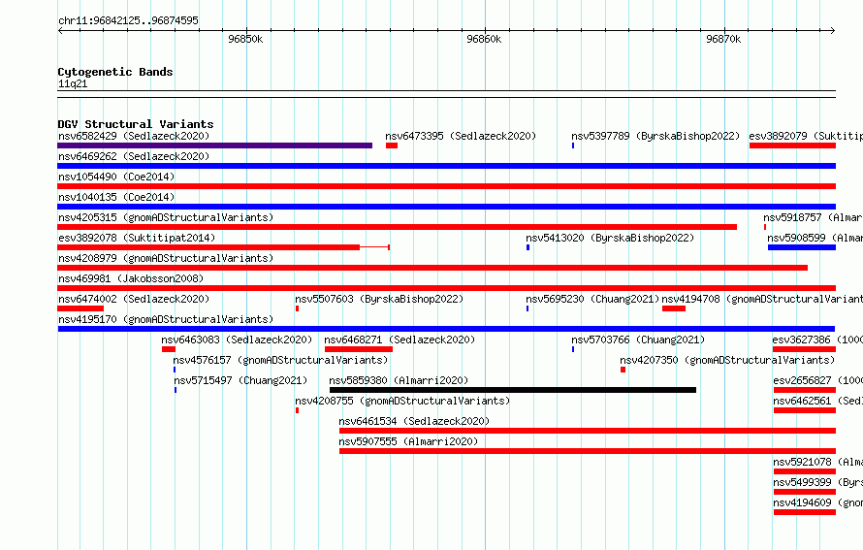The height and width of the screenshot is (550, 863).
Task: Click chr11:96842125..96874595 coordinate text
Action: click(x=128, y=20)
